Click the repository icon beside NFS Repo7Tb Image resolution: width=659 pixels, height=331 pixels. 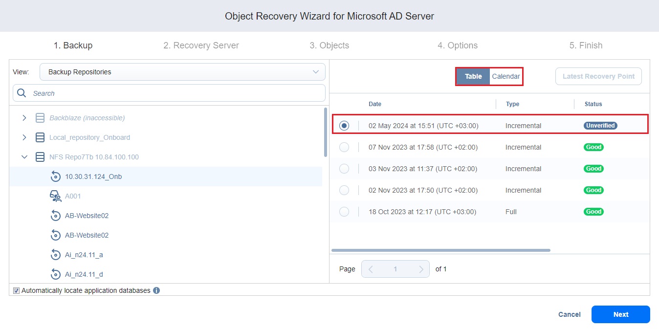click(x=40, y=156)
